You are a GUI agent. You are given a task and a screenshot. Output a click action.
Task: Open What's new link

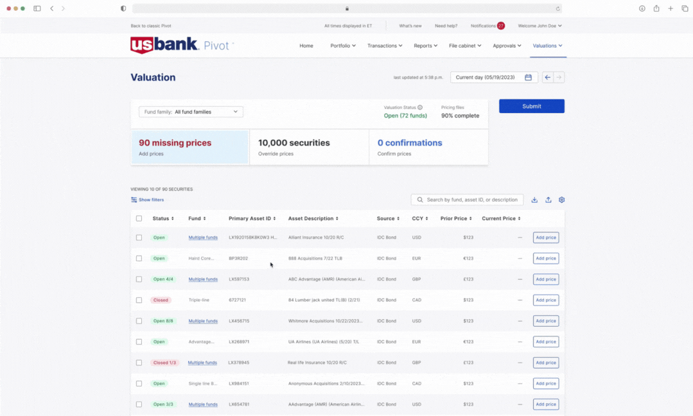click(410, 26)
